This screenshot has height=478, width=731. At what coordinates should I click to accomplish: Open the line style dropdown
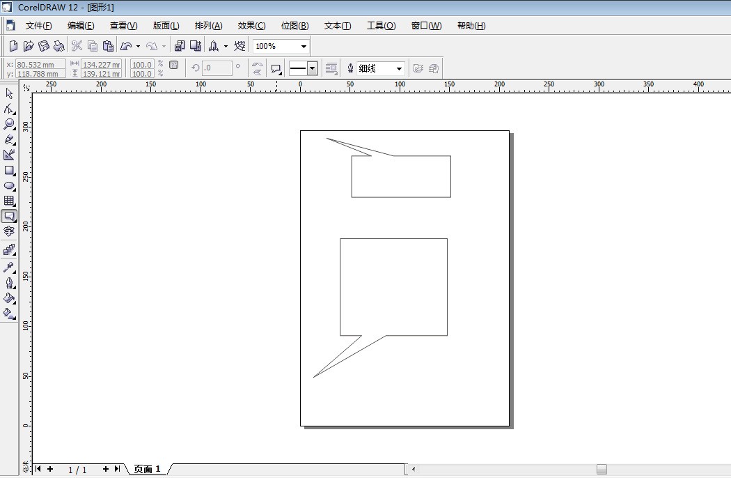pyautogui.click(x=312, y=68)
